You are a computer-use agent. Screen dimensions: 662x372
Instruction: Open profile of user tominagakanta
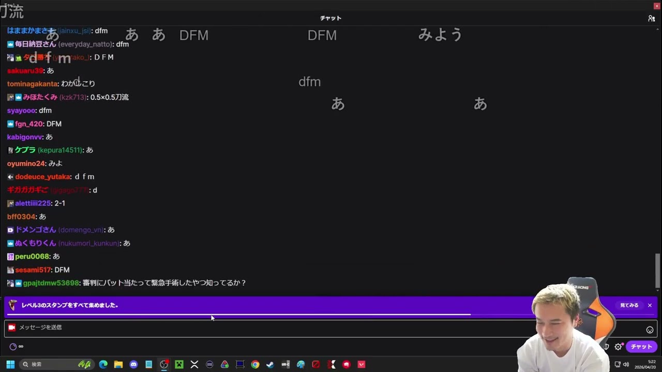(x=33, y=84)
